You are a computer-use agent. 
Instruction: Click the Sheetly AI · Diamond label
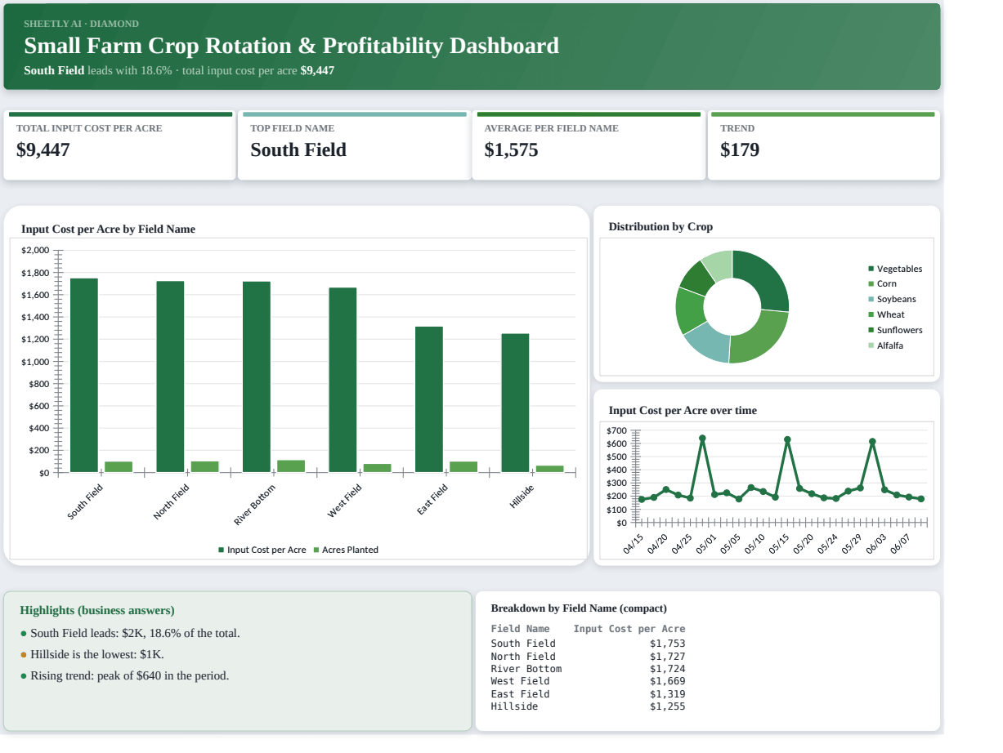click(x=81, y=24)
